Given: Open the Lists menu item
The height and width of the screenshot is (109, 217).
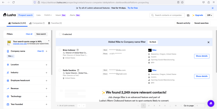Looking at the screenshot, I should pyautogui.click(x=38, y=15).
